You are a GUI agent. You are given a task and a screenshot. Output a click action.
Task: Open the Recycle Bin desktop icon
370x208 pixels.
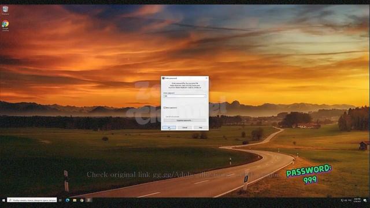(5, 10)
